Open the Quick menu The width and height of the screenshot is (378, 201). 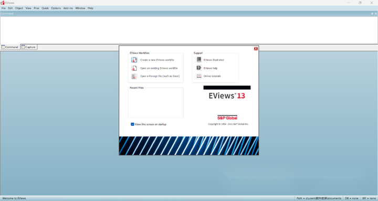45,8
